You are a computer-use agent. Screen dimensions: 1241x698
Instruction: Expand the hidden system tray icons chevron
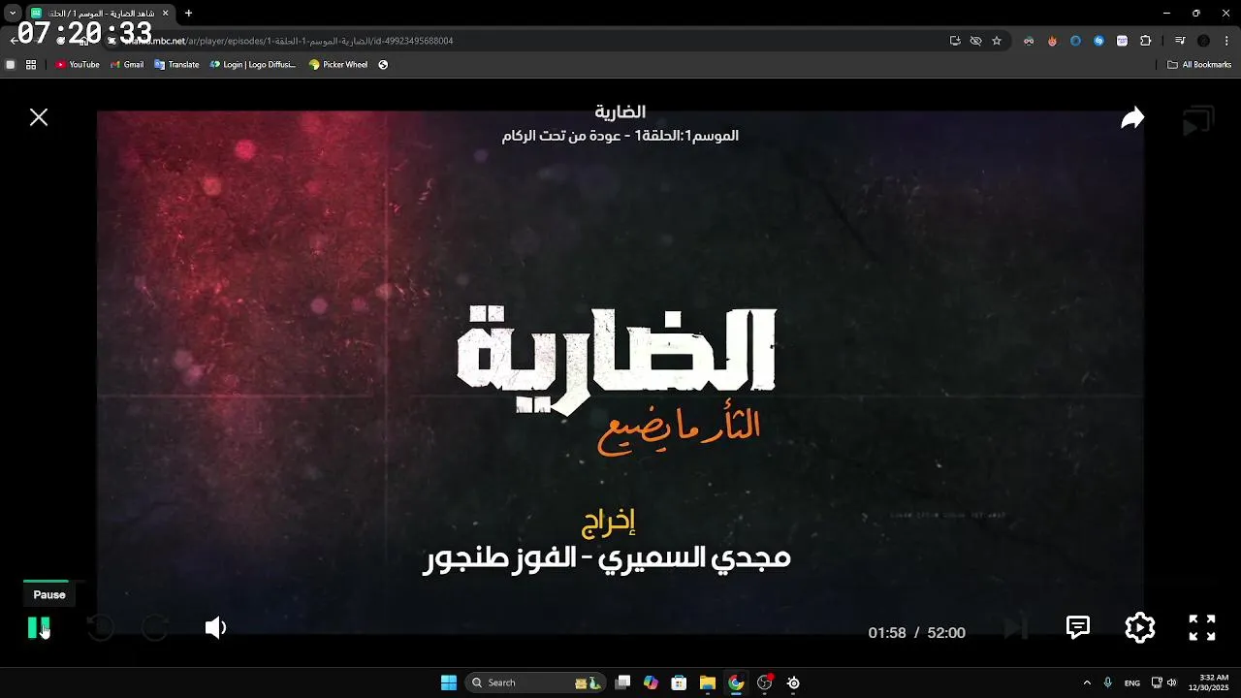click(x=1087, y=682)
